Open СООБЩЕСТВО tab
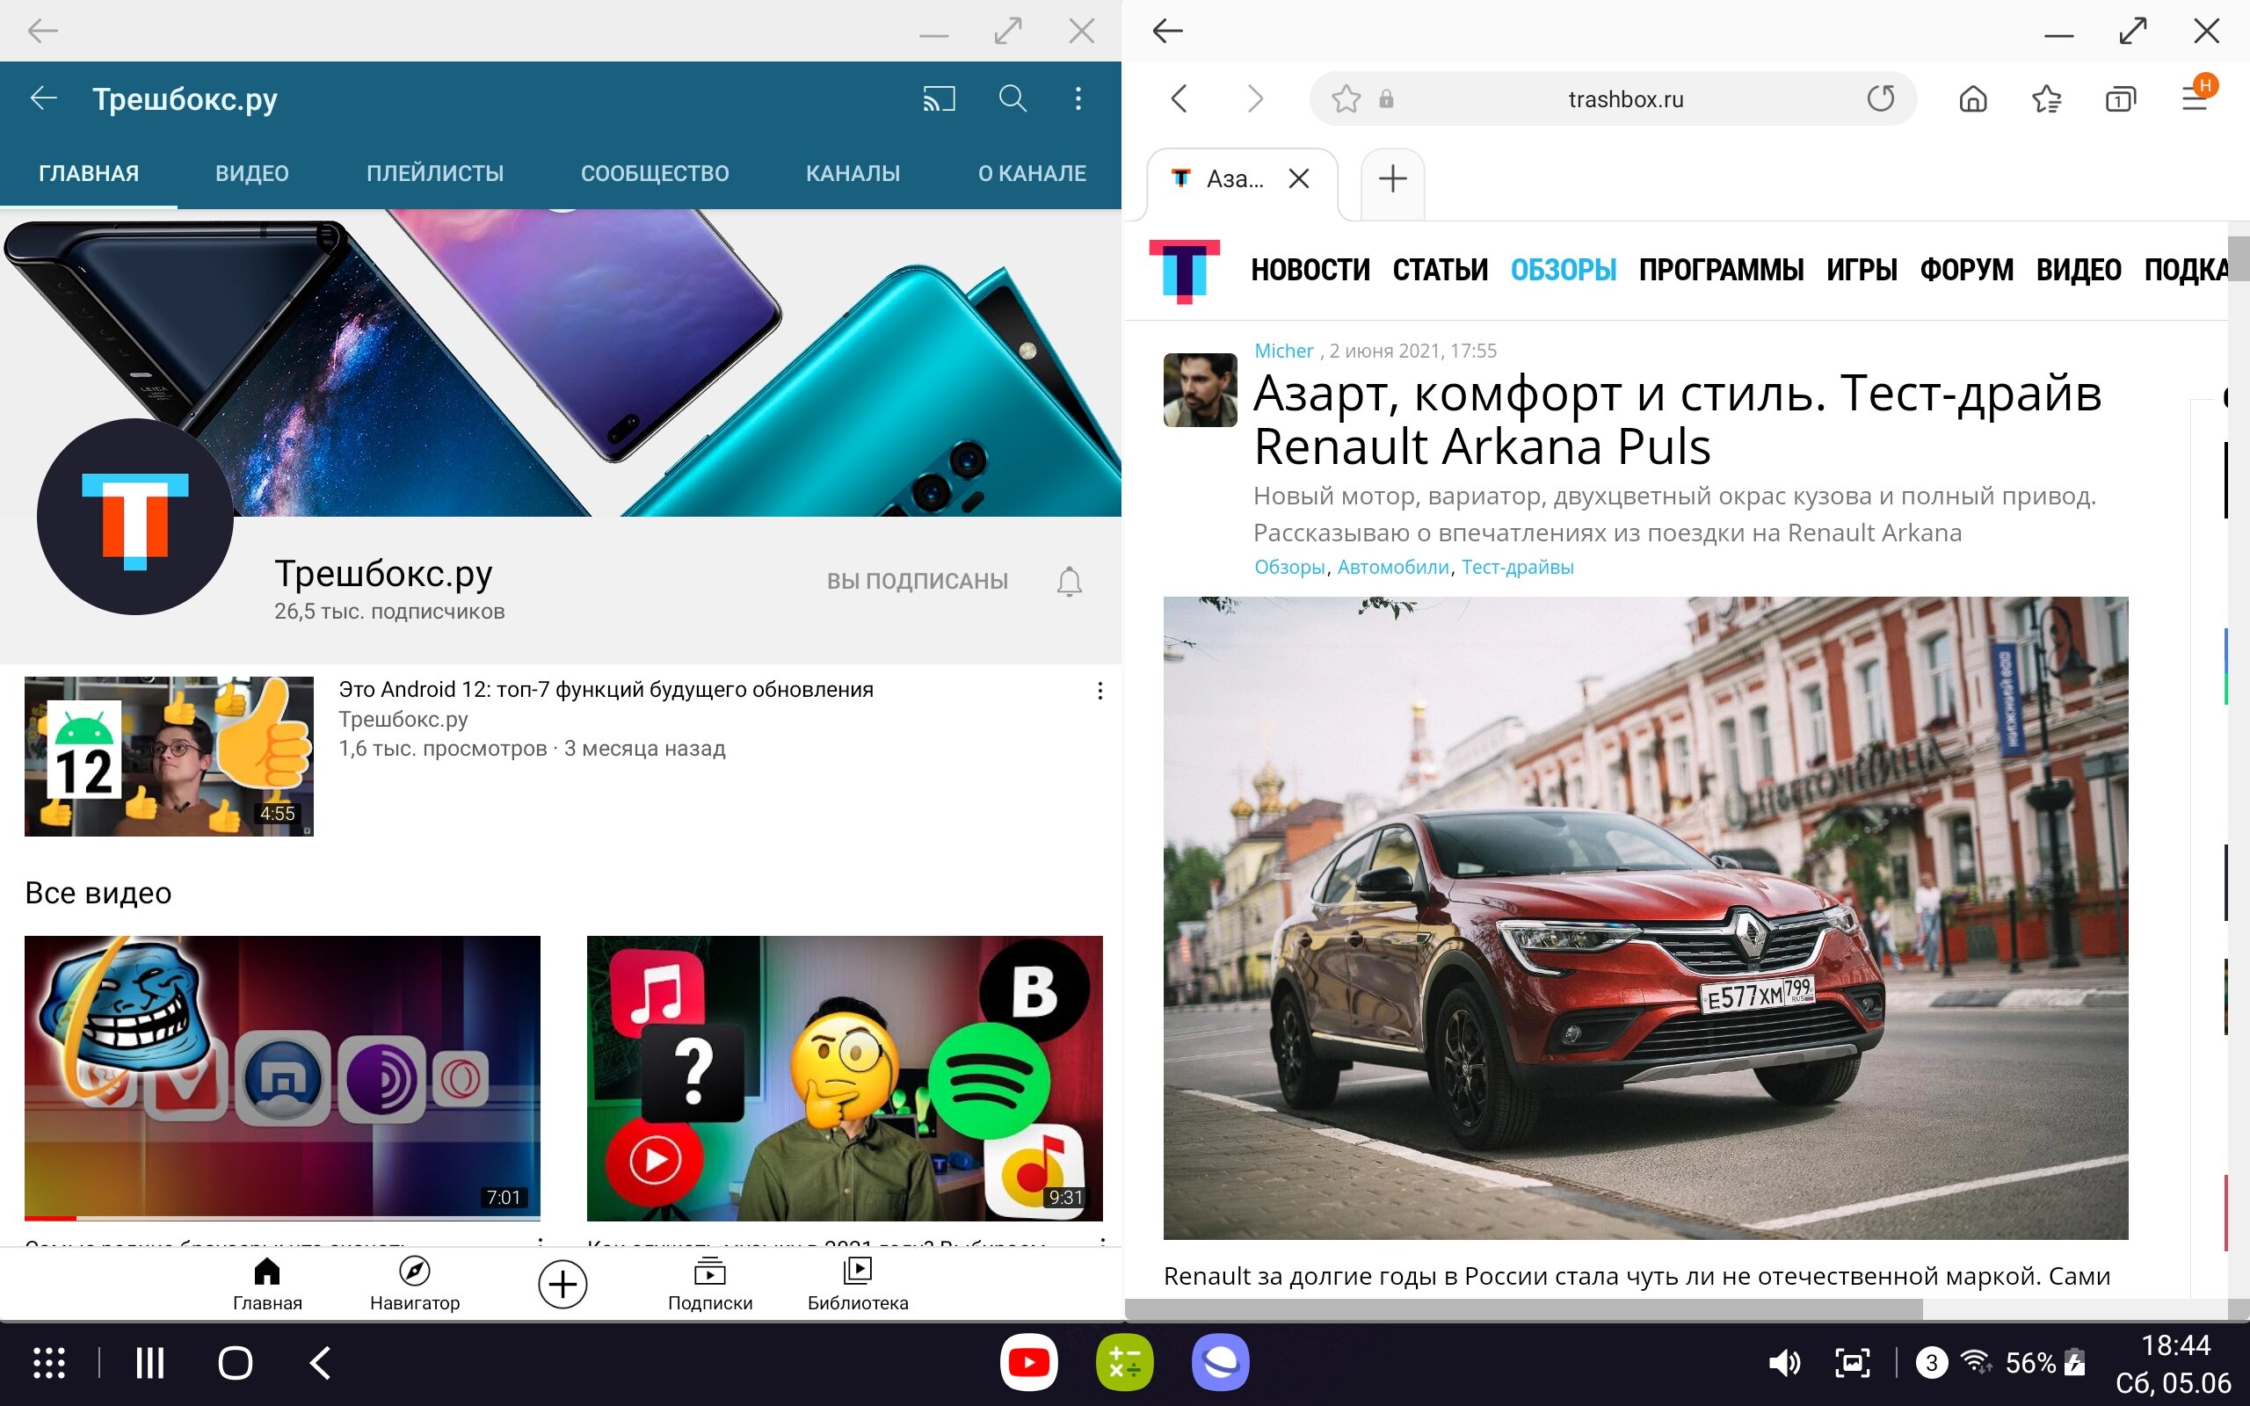2250x1406 pixels. tap(655, 173)
